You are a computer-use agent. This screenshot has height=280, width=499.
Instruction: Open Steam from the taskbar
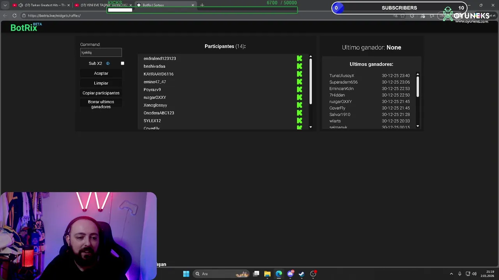301,274
